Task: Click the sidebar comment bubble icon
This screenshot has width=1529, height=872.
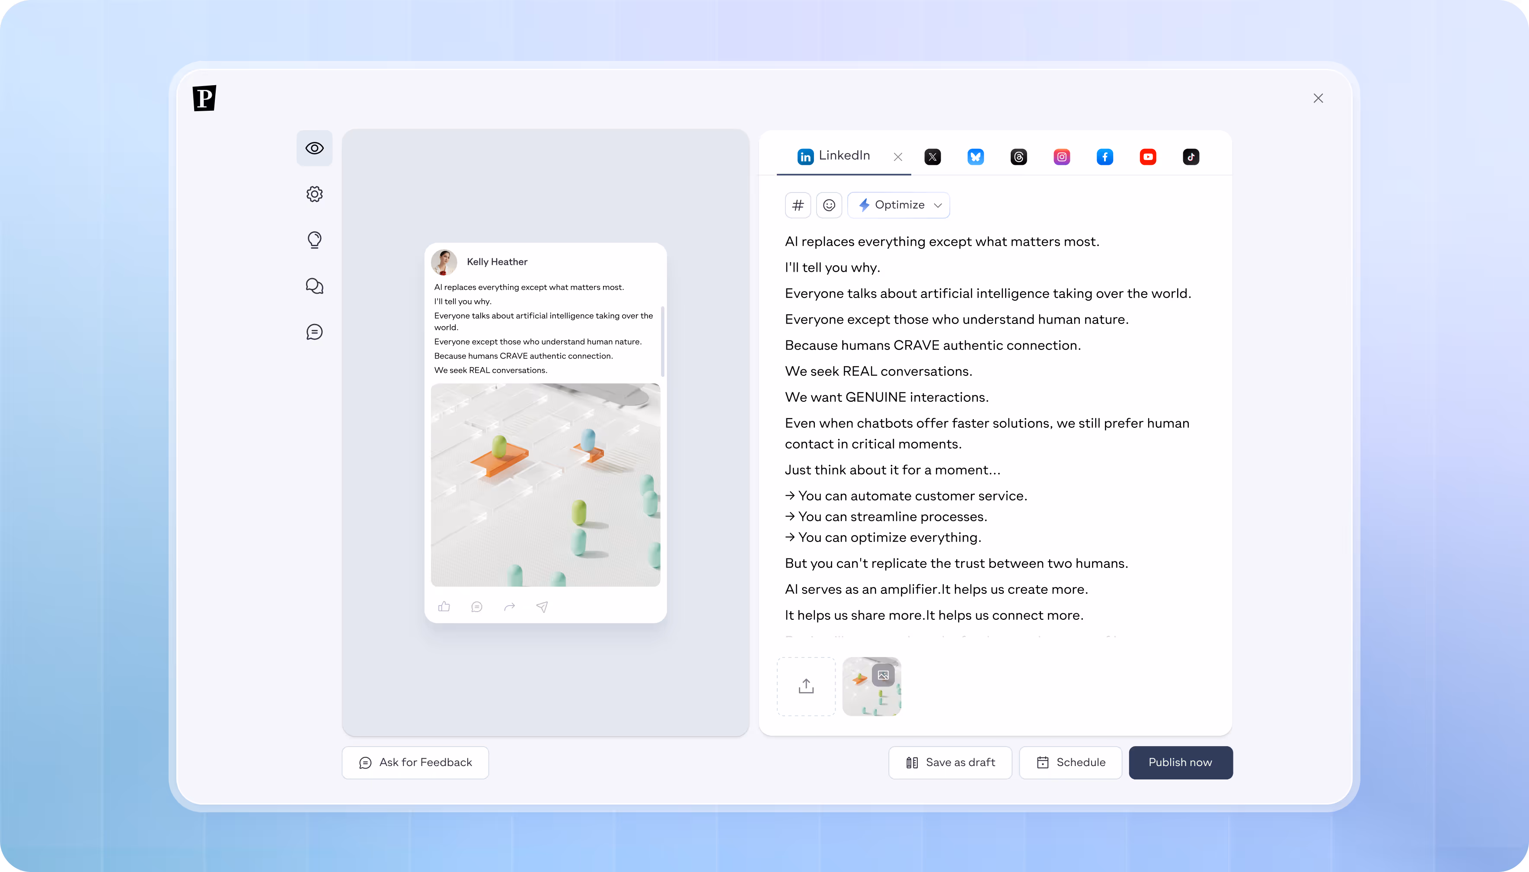Action: click(x=314, y=332)
